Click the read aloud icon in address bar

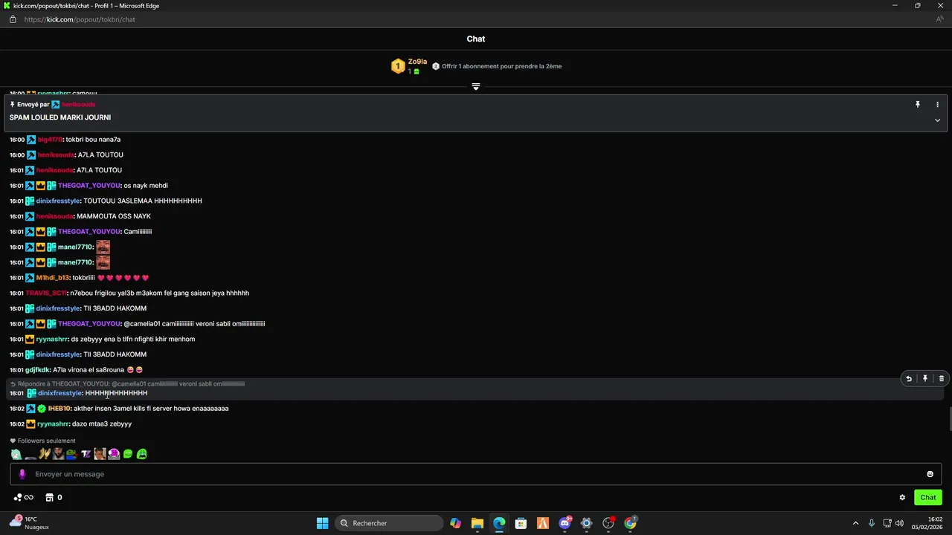pos(939,19)
